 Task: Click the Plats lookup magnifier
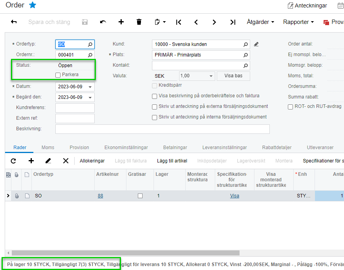pos(245,55)
